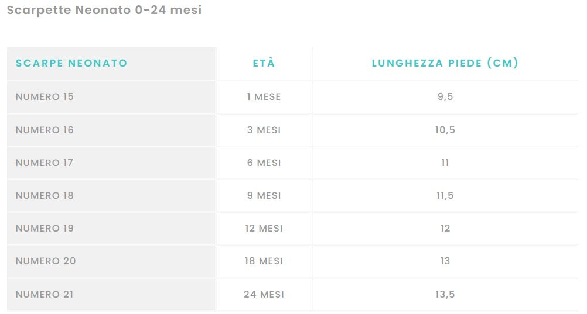Click the "24 Mesi" age cell
This screenshot has width=587, height=314.
(x=264, y=294)
